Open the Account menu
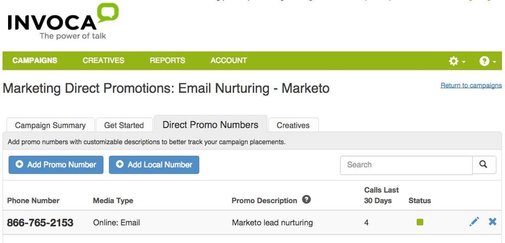The height and width of the screenshot is (243, 505). point(228,61)
